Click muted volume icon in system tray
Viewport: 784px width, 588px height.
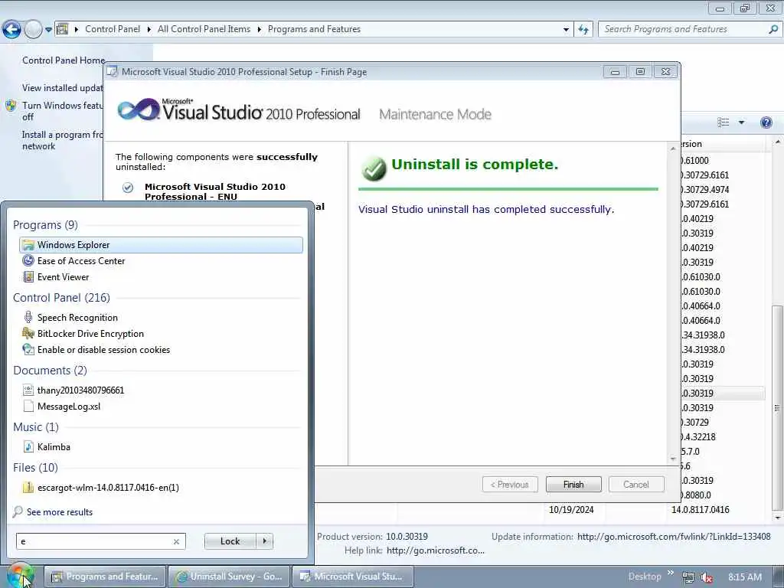click(707, 577)
